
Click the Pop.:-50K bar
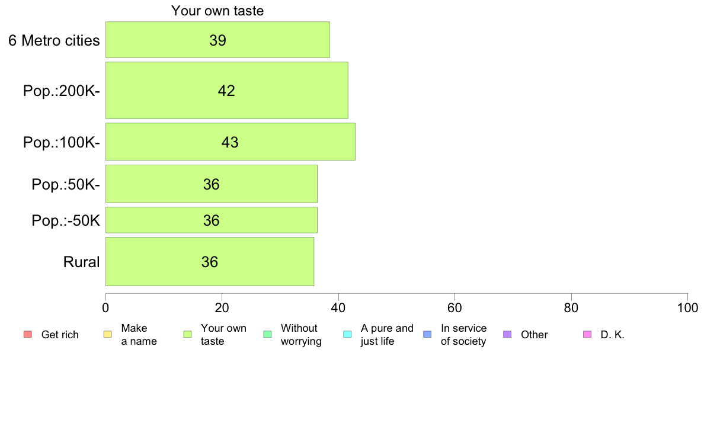click(x=212, y=220)
